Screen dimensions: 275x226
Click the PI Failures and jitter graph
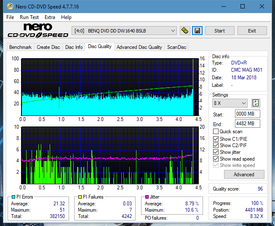[x=110, y=156]
